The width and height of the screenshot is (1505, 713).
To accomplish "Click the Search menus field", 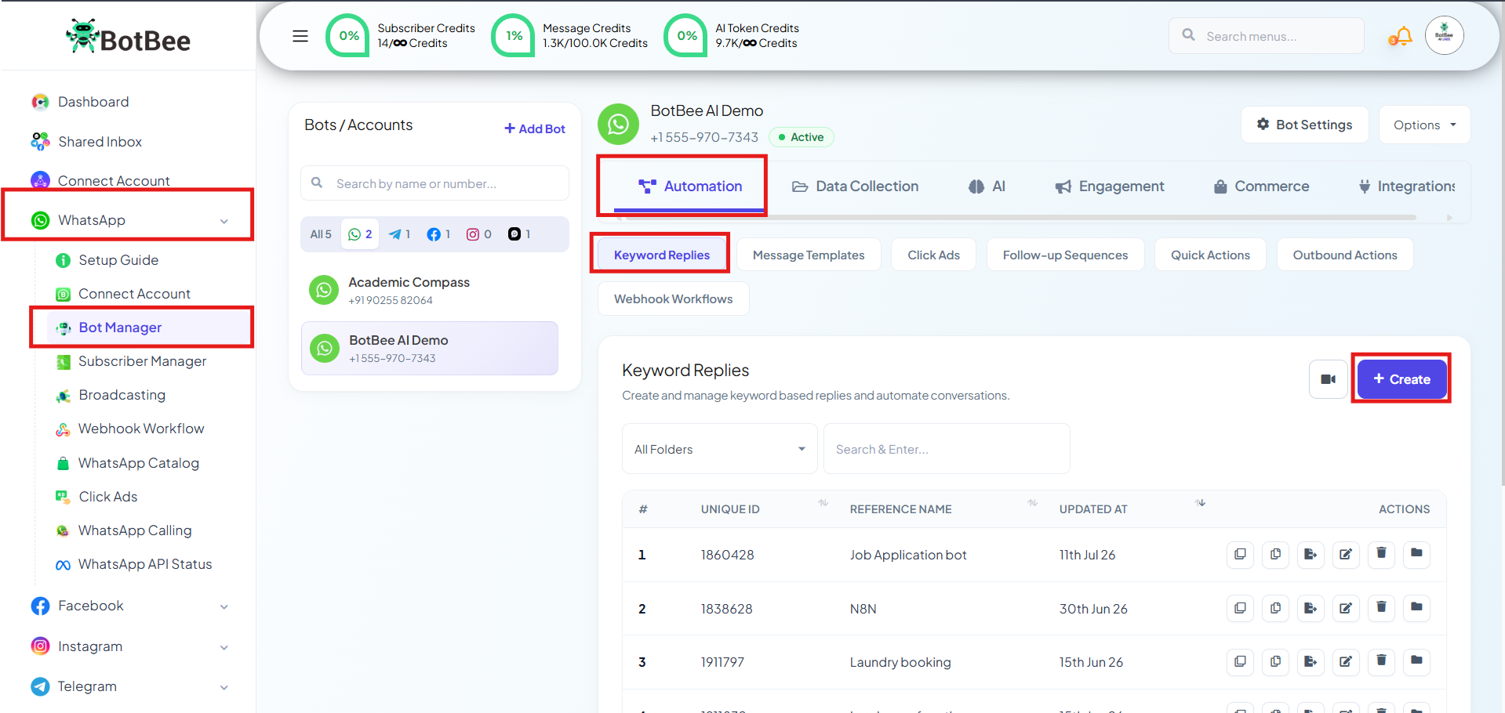I will [x=1266, y=36].
